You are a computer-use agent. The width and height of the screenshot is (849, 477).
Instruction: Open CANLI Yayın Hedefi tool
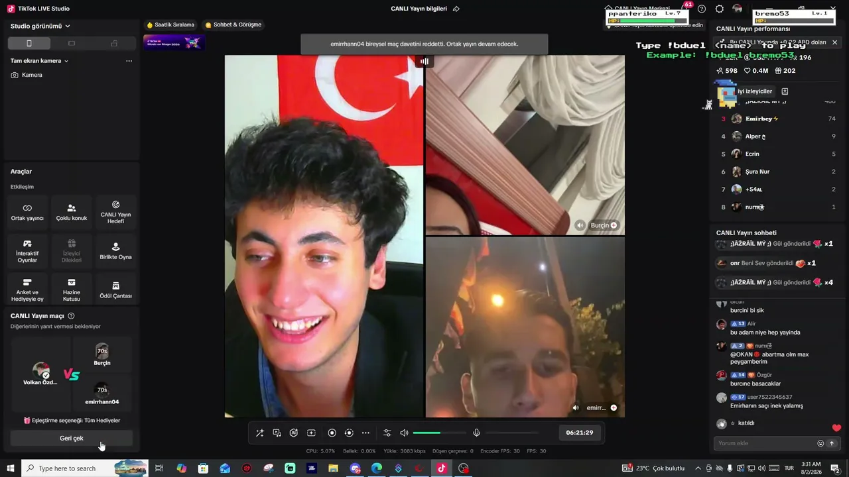115,212
